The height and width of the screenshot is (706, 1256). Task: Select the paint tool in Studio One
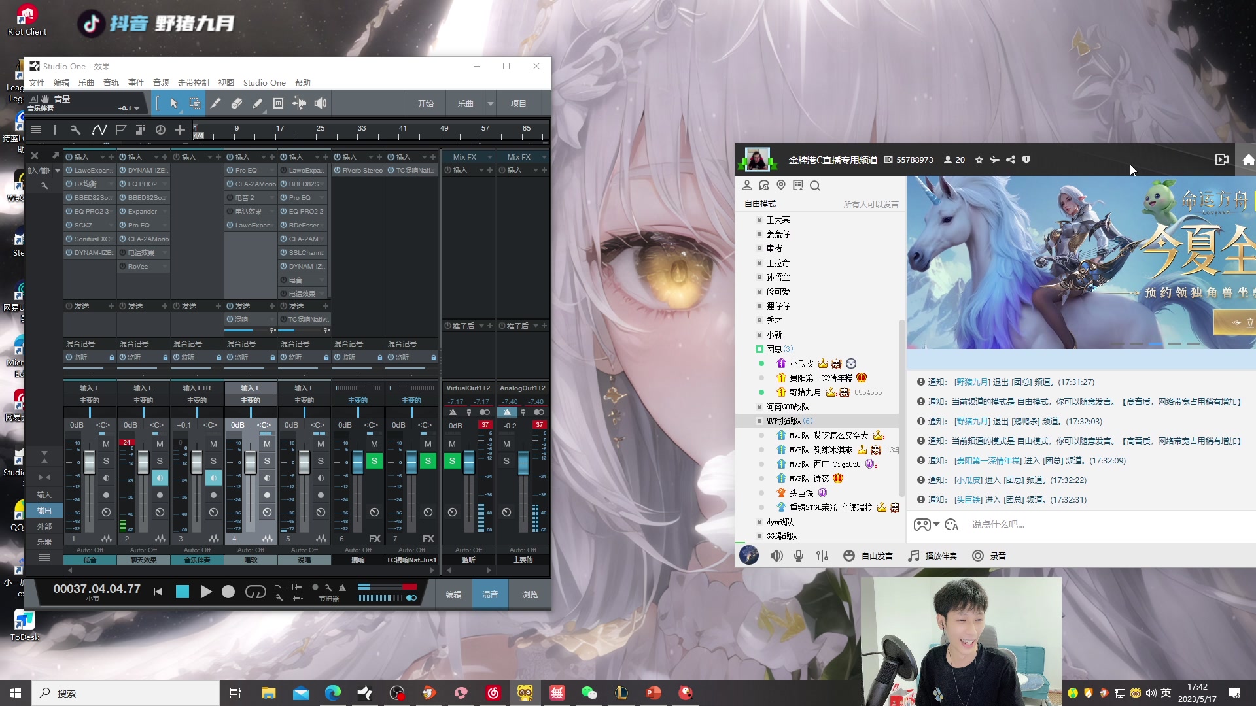point(257,103)
